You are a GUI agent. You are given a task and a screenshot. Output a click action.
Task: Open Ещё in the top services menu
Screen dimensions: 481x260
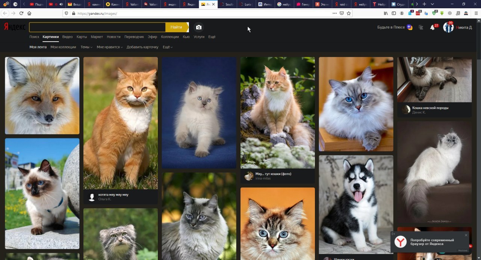[212, 37]
